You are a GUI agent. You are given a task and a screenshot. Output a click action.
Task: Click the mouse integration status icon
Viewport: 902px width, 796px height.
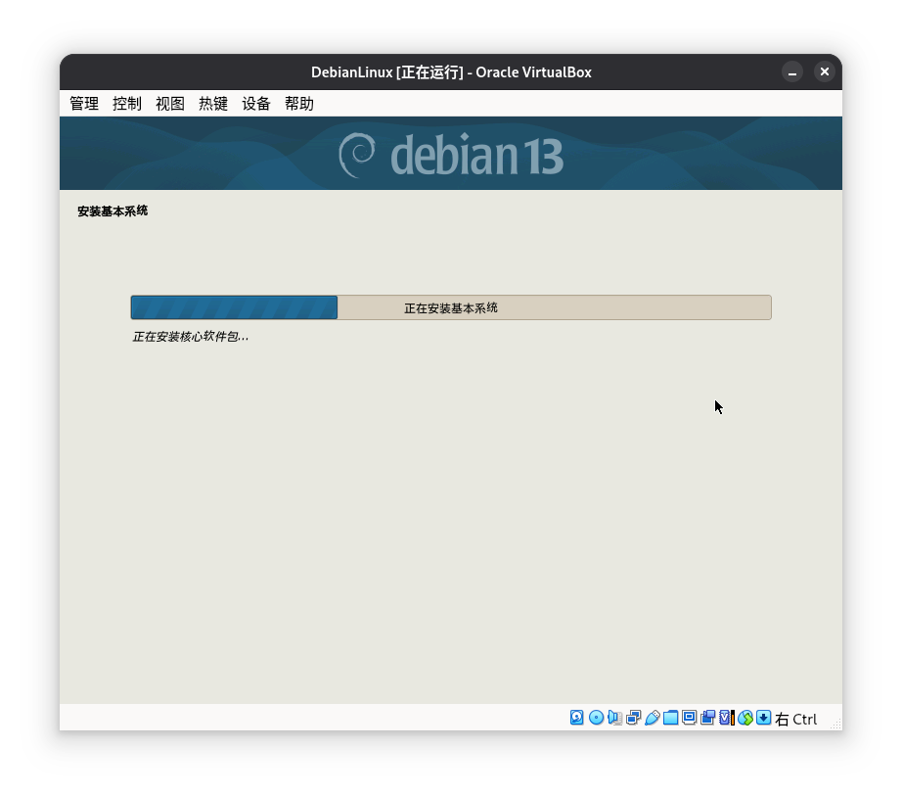tap(744, 717)
